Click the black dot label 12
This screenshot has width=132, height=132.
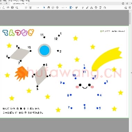click(56, 39)
